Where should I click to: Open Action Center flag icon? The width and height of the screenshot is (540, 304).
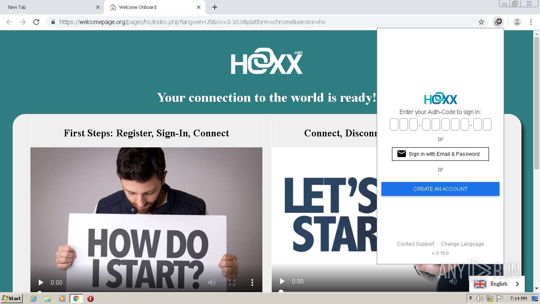(x=500, y=299)
